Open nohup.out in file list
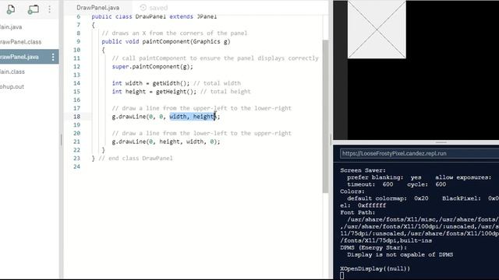 (x=12, y=86)
